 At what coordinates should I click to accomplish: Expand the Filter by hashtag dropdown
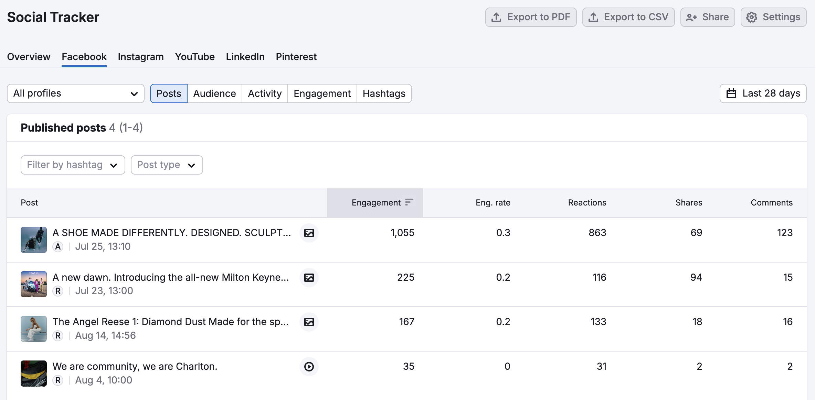(x=73, y=165)
